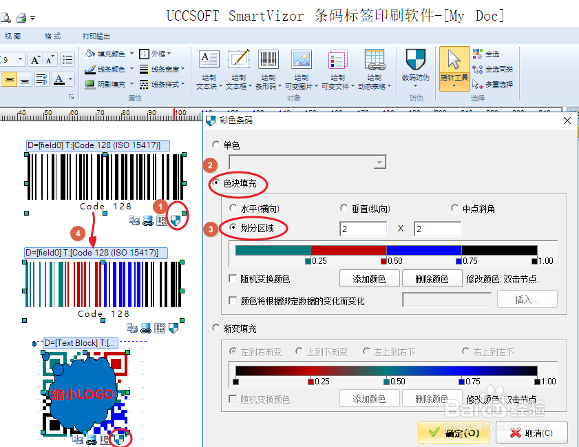Open the single color combo box dropdown
Screen dimensions: 579x447
click(x=379, y=162)
